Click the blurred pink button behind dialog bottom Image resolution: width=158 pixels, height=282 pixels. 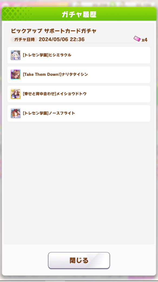[x=141, y=277]
